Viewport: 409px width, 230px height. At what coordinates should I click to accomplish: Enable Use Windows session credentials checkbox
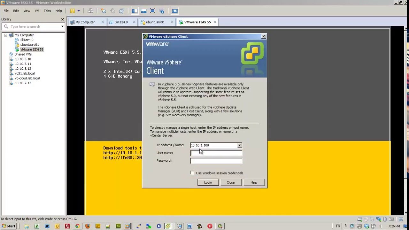[192, 173]
